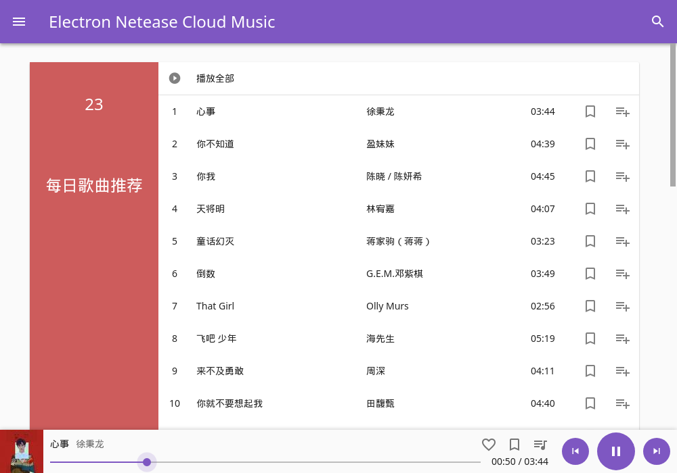The width and height of the screenshot is (677, 473).
Task: Open the album cover thumbnail in player
Action: 22,451
